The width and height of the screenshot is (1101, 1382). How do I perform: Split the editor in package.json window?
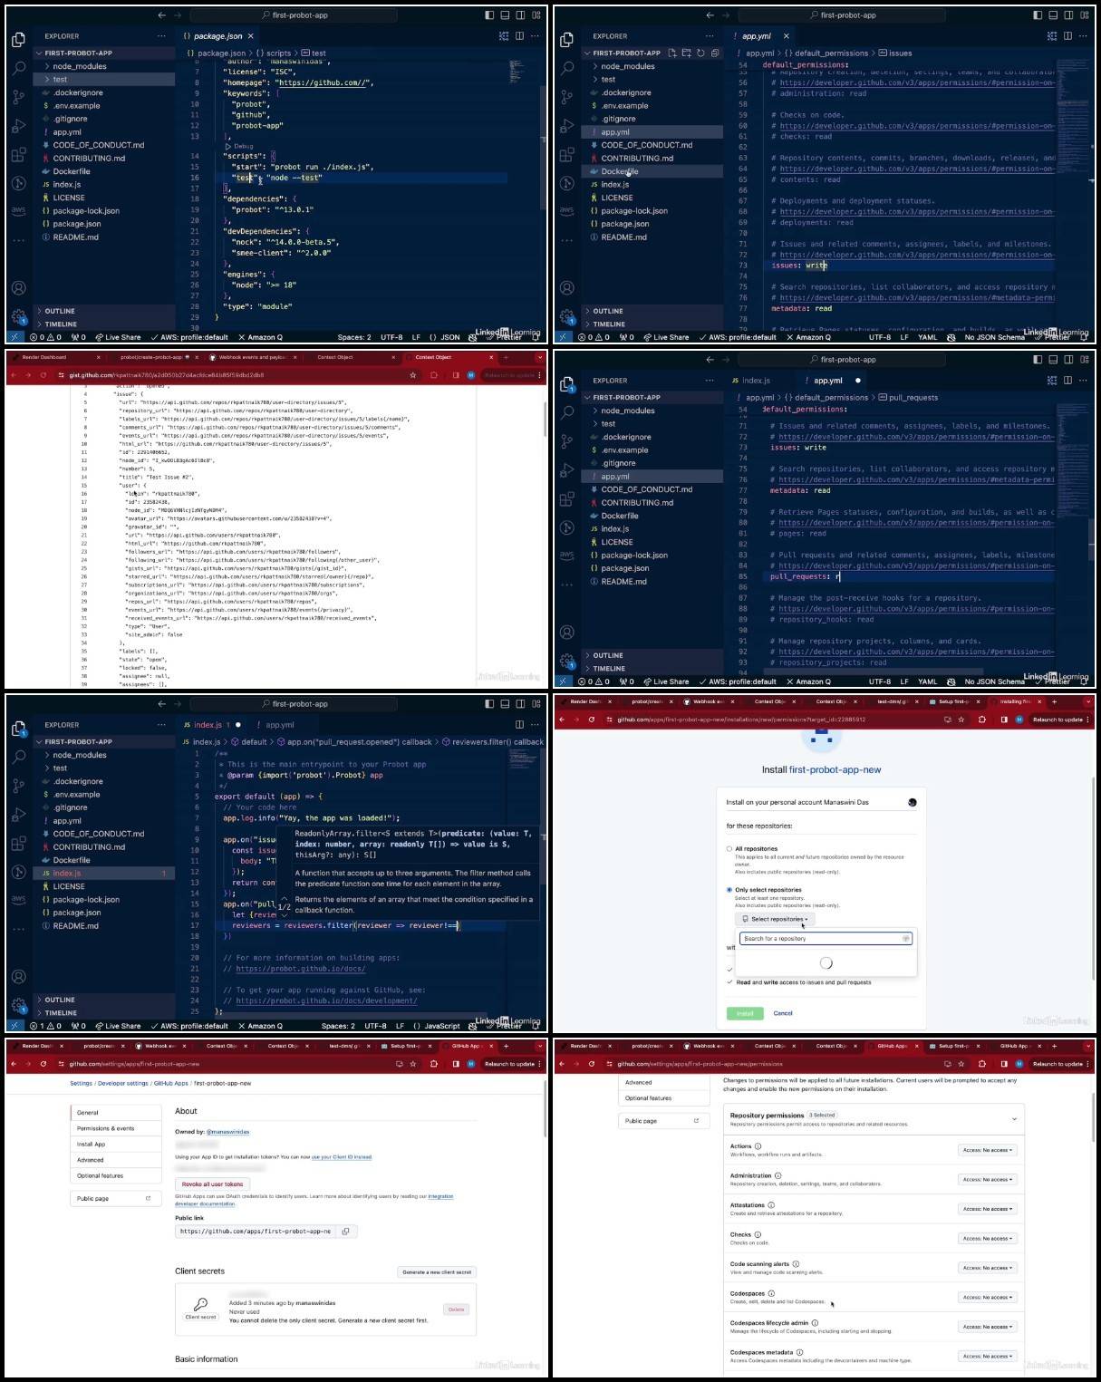pyautogui.click(x=520, y=36)
